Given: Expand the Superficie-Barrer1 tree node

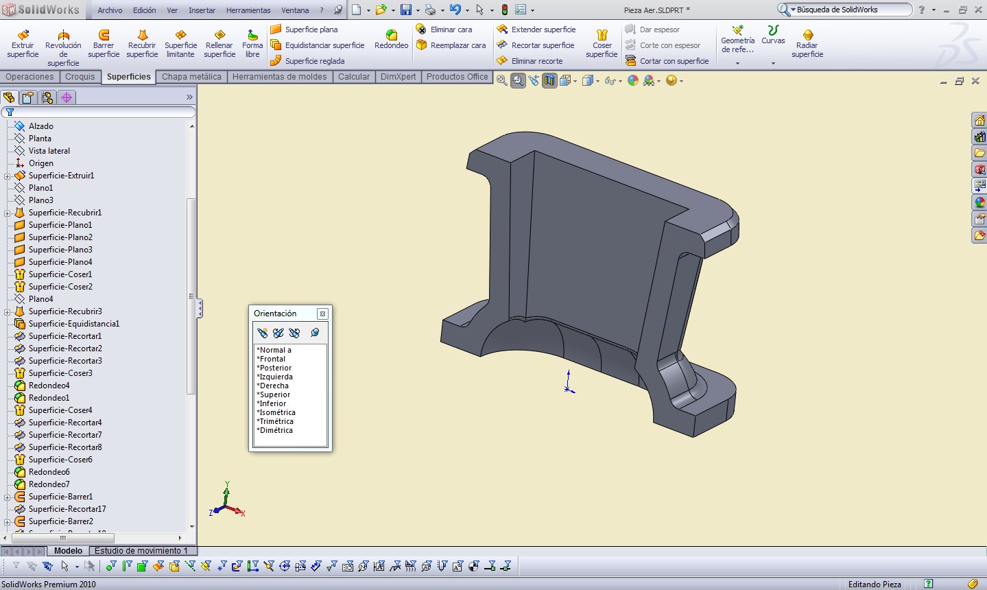Looking at the screenshot, I should [x=8, y=497].
